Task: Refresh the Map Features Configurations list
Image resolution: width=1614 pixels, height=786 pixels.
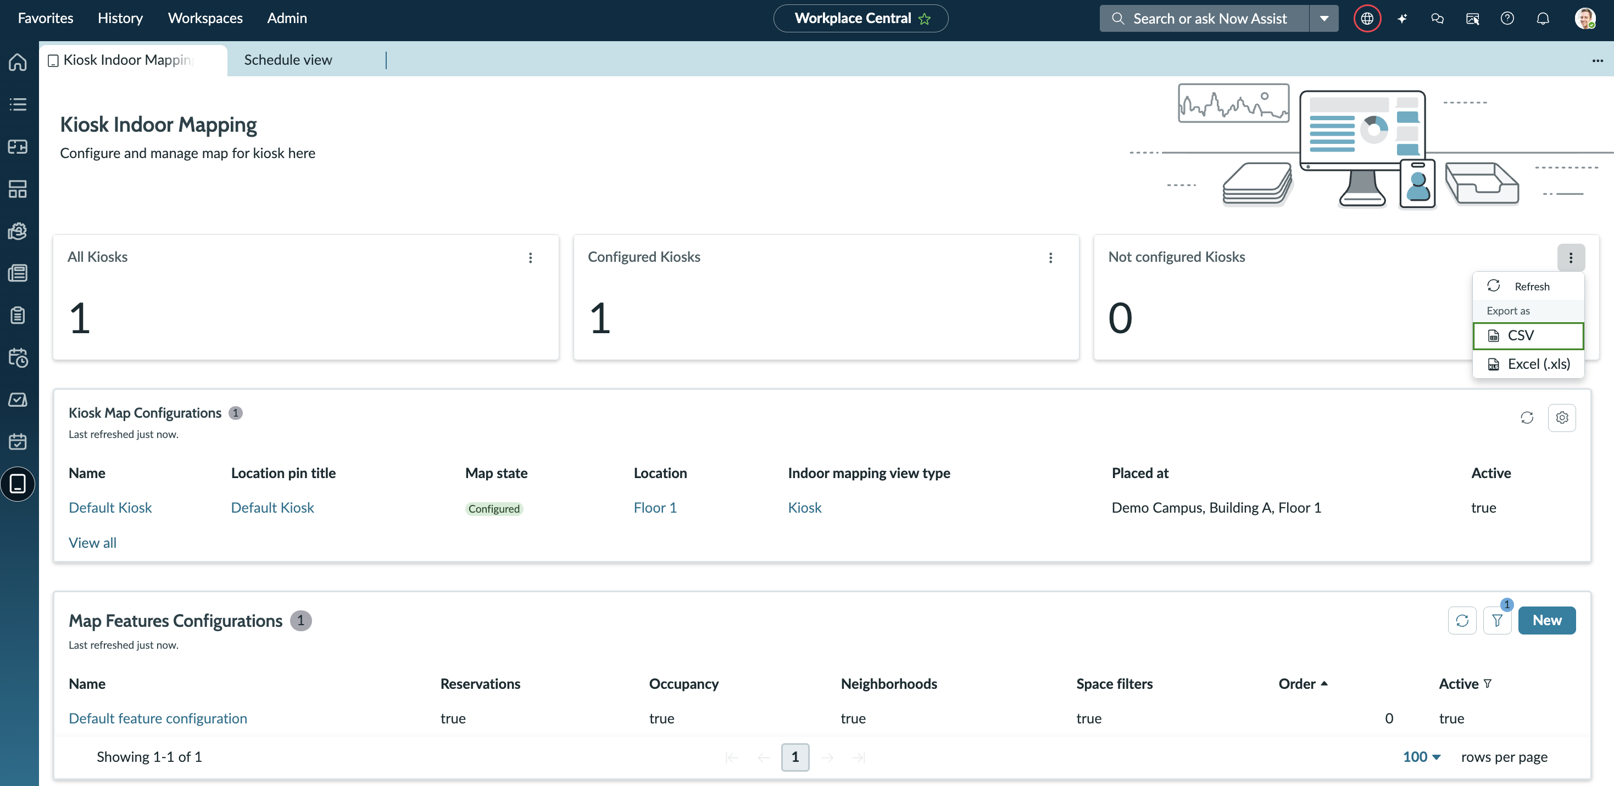Action: pos(1462,620)
